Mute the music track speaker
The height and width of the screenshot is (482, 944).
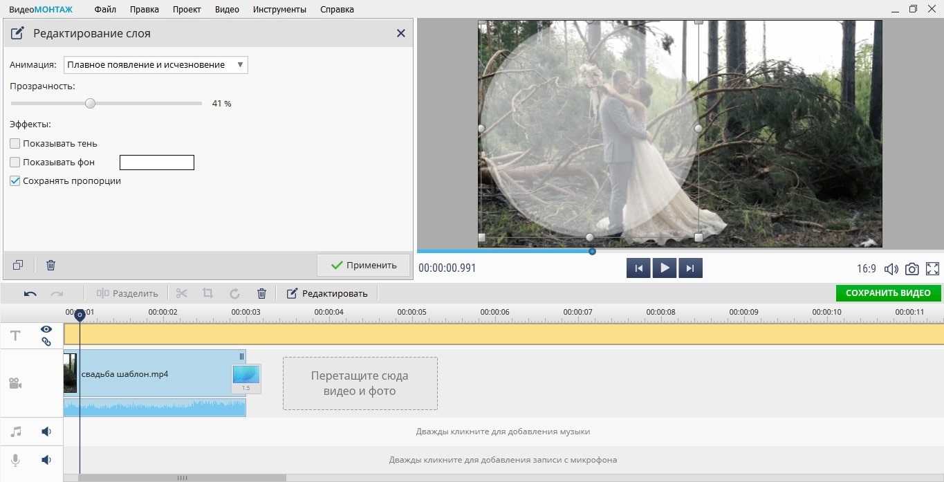[46, 432]
